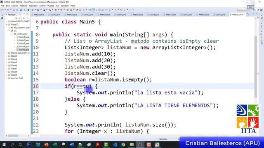The width and height of the screenshot is (264, 148).
Task: Expand the examen final project node
Action: [x=7, y=78]
